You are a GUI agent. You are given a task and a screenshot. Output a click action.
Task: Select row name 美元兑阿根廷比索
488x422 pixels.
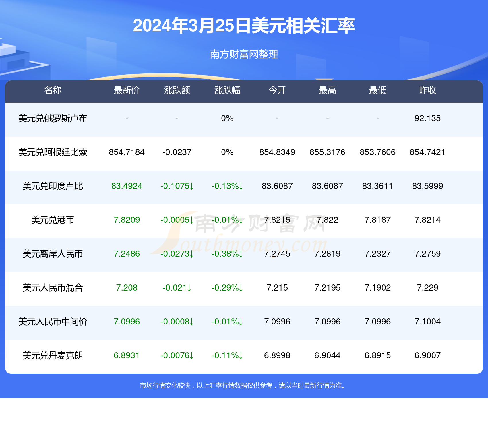click(x=53, y=152)
